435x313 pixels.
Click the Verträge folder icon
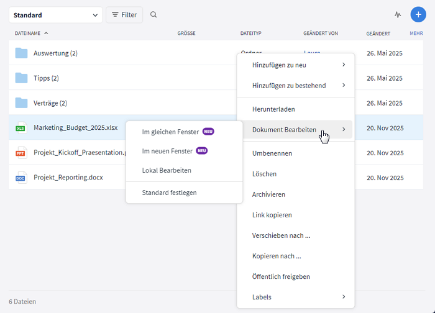pyautogui.click(x=22, y=103)
